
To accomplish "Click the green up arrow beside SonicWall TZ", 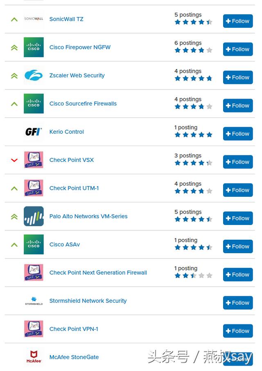I will pos(14,19).
